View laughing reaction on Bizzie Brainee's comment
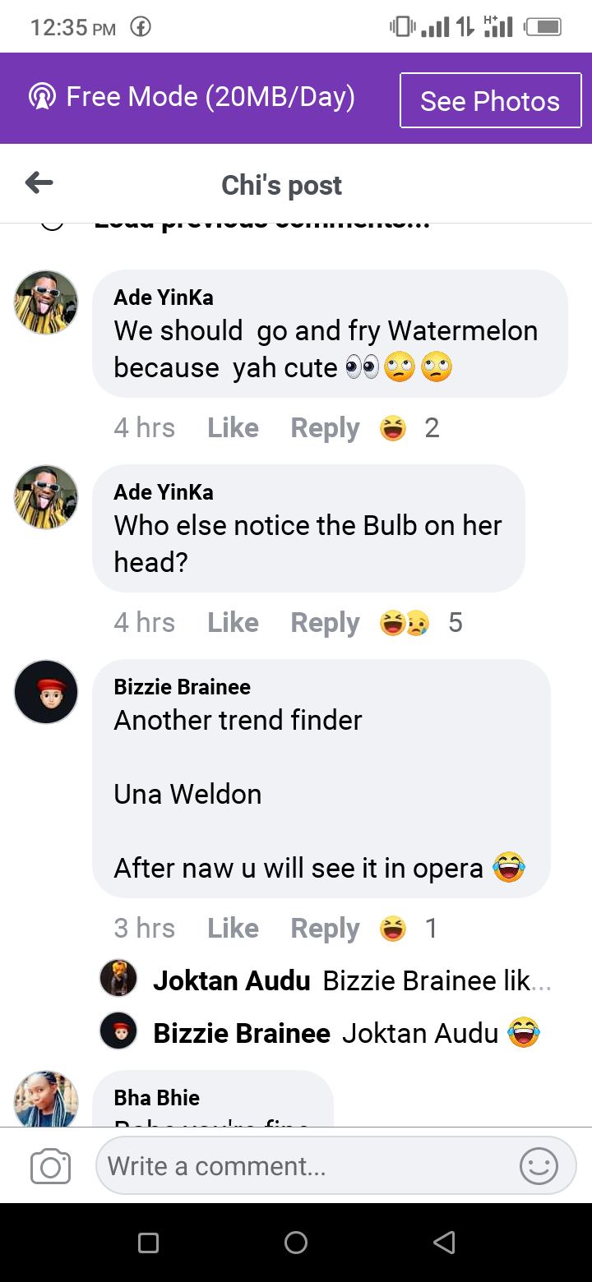Image resolution: width=592 pixels, height=1282 pixels. 409,929
